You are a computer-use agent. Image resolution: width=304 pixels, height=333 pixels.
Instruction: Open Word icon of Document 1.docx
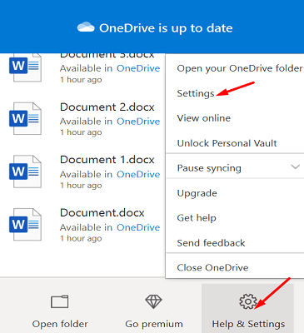tap(25, 171)
